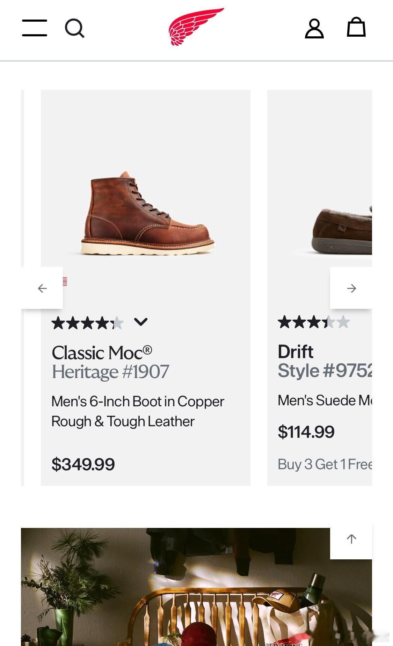Image resolution: width=393 pixels, height=646 pixels.
Task: Open the Classic Moc boot image
Action: click(147, 213)
